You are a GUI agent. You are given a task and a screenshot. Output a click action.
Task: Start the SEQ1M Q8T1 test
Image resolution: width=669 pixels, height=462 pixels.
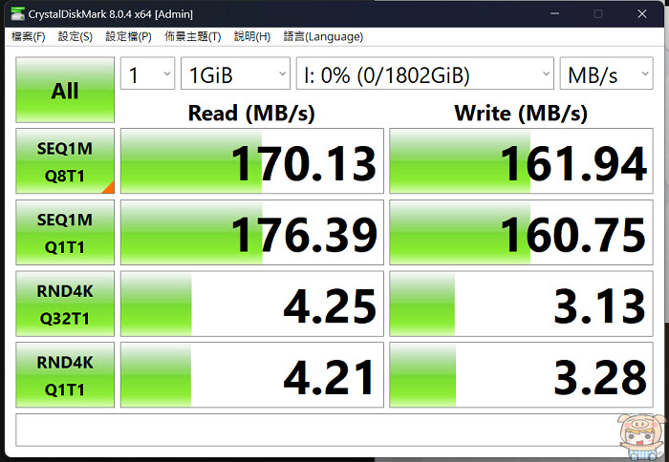click(x=65, y=161)
